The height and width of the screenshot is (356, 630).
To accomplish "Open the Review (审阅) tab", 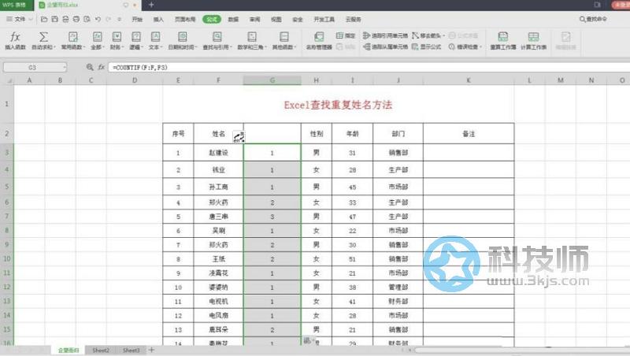I will [254, 19].
